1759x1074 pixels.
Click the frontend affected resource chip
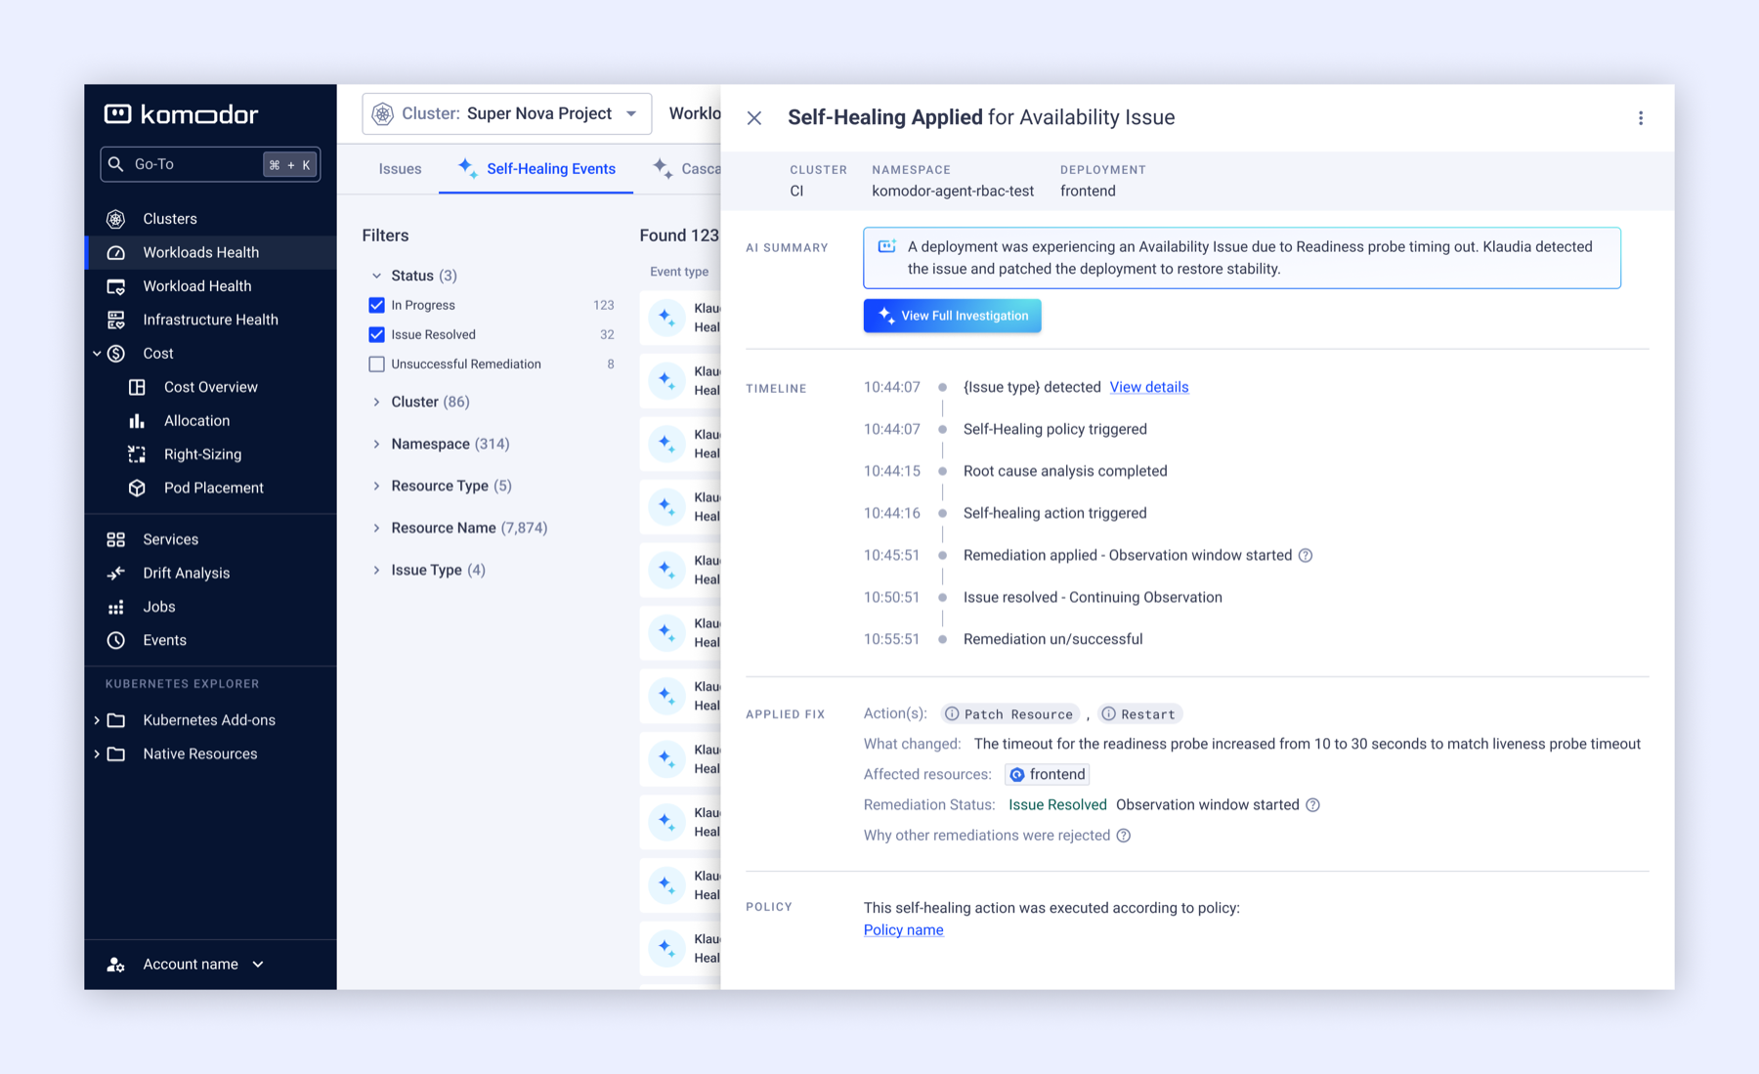[x=1047, y=775]
